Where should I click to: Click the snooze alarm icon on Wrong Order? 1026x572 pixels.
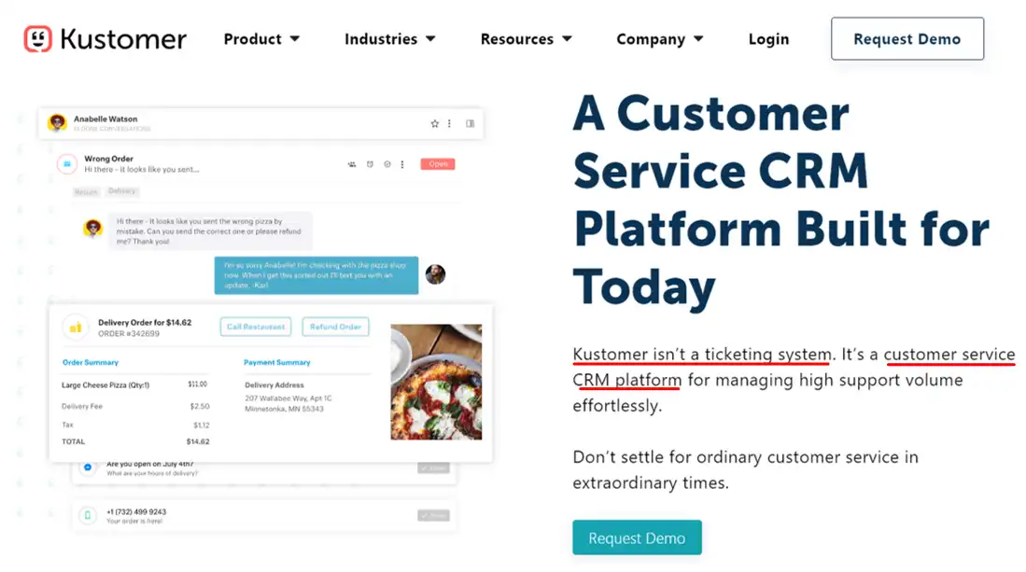point(370,164)
